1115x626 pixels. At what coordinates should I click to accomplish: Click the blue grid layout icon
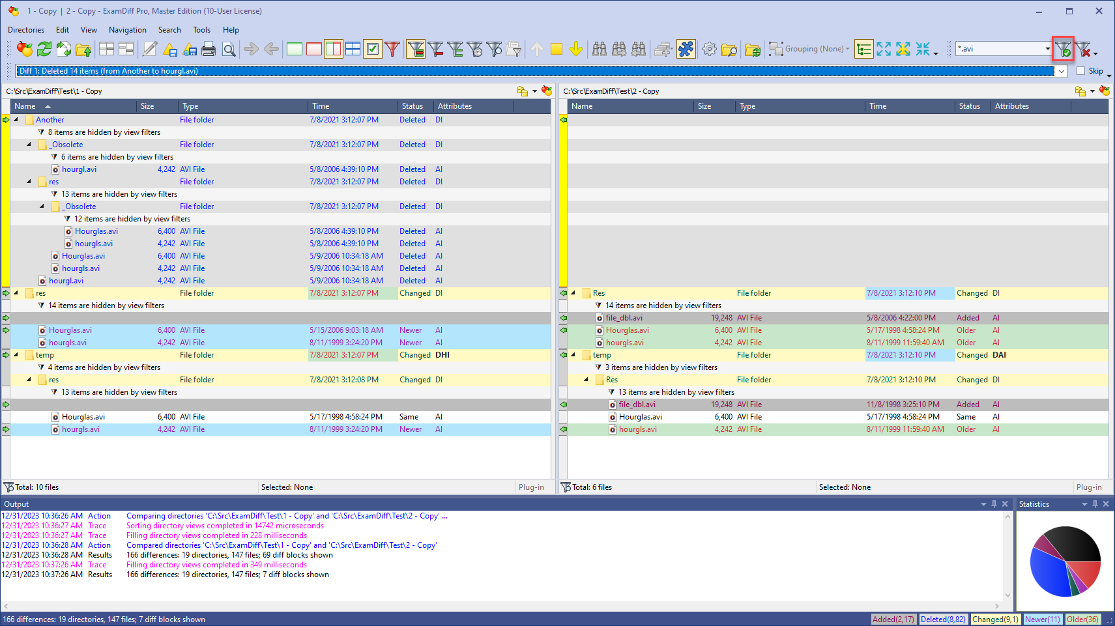coord(353,49)
